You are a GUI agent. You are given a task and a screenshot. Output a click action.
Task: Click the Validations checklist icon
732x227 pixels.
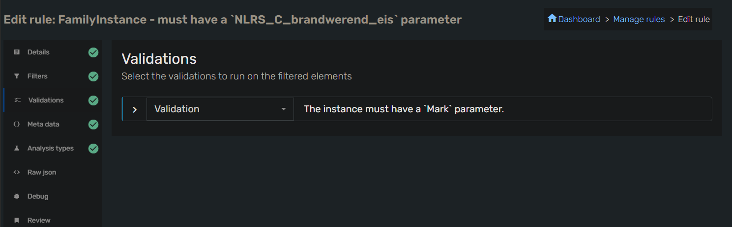click(x=18, y=101)
